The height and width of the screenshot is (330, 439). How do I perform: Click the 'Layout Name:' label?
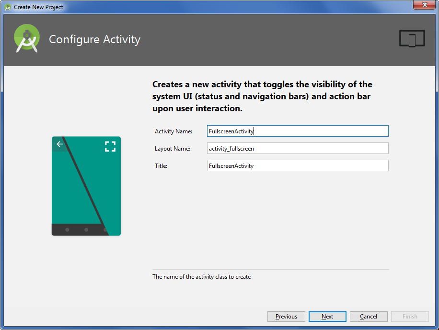[x=173, y=149]
